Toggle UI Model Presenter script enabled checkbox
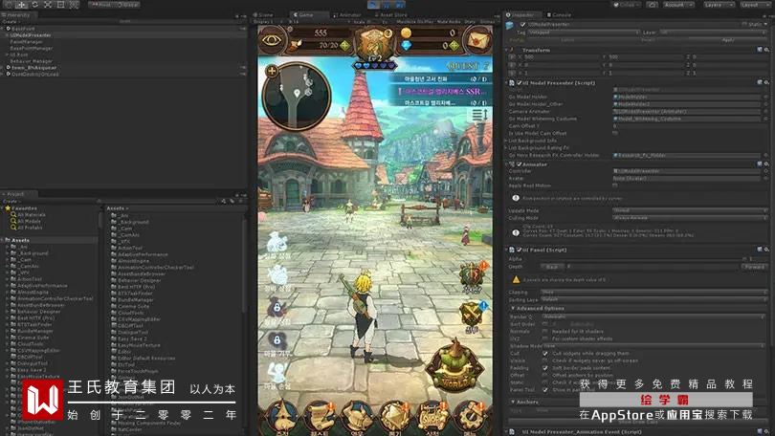775x436 pixels. click(519, 83)
